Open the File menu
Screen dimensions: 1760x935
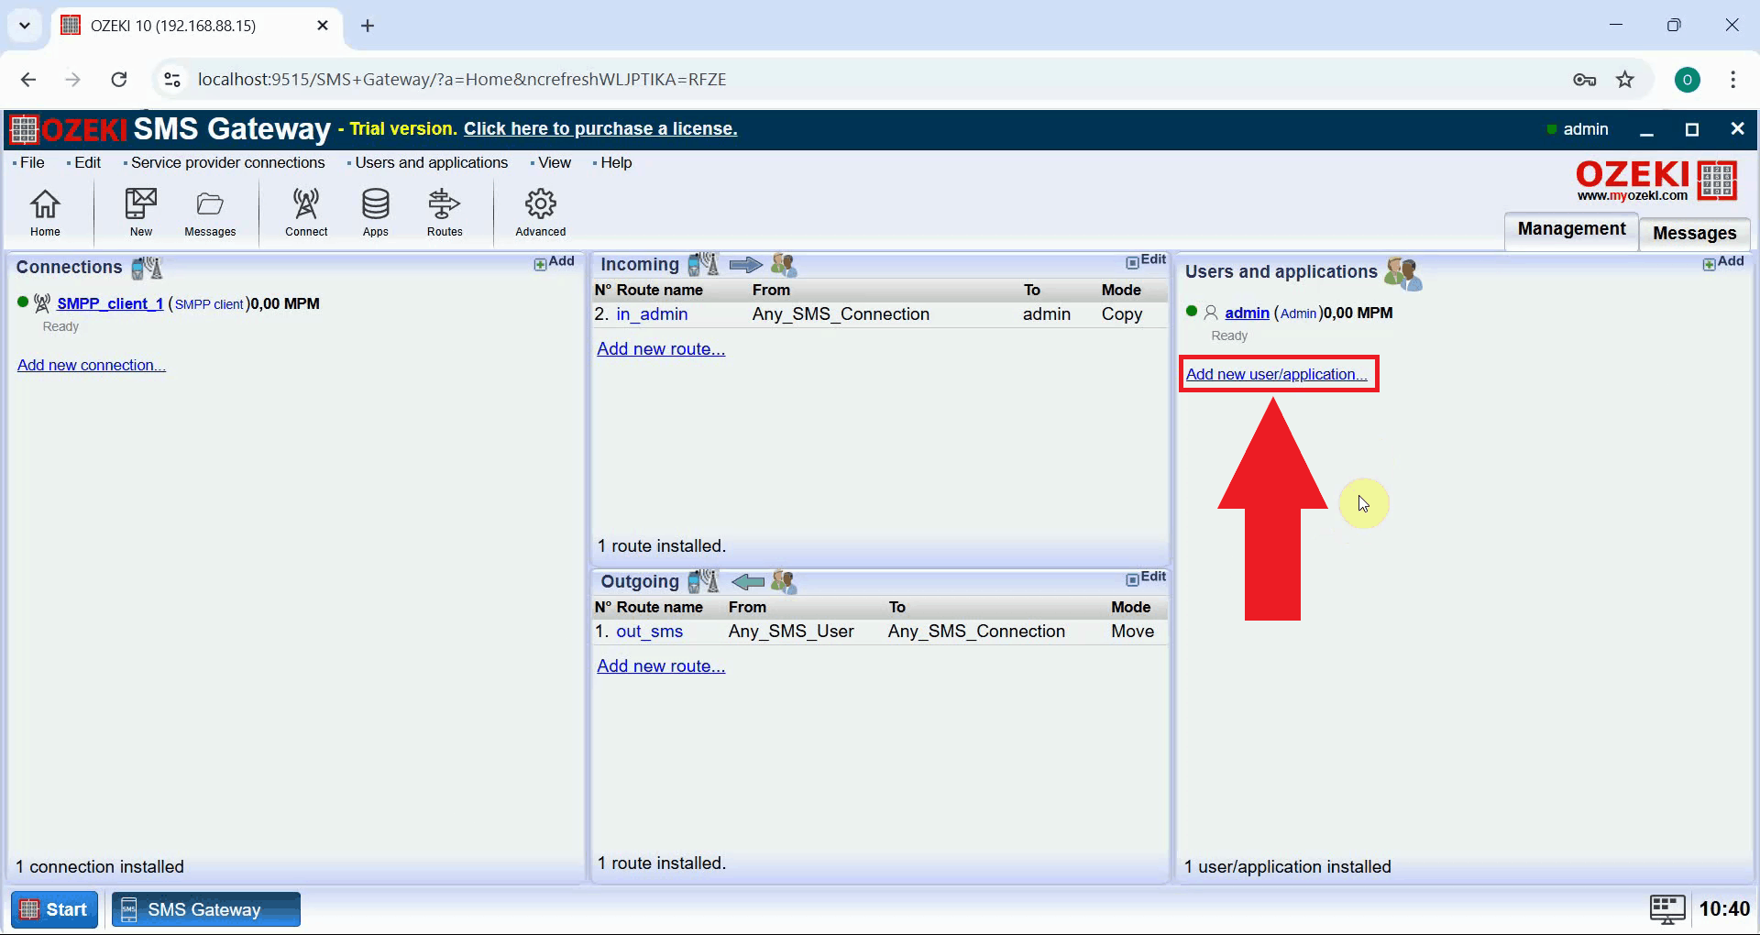click(x=32, y=162)
